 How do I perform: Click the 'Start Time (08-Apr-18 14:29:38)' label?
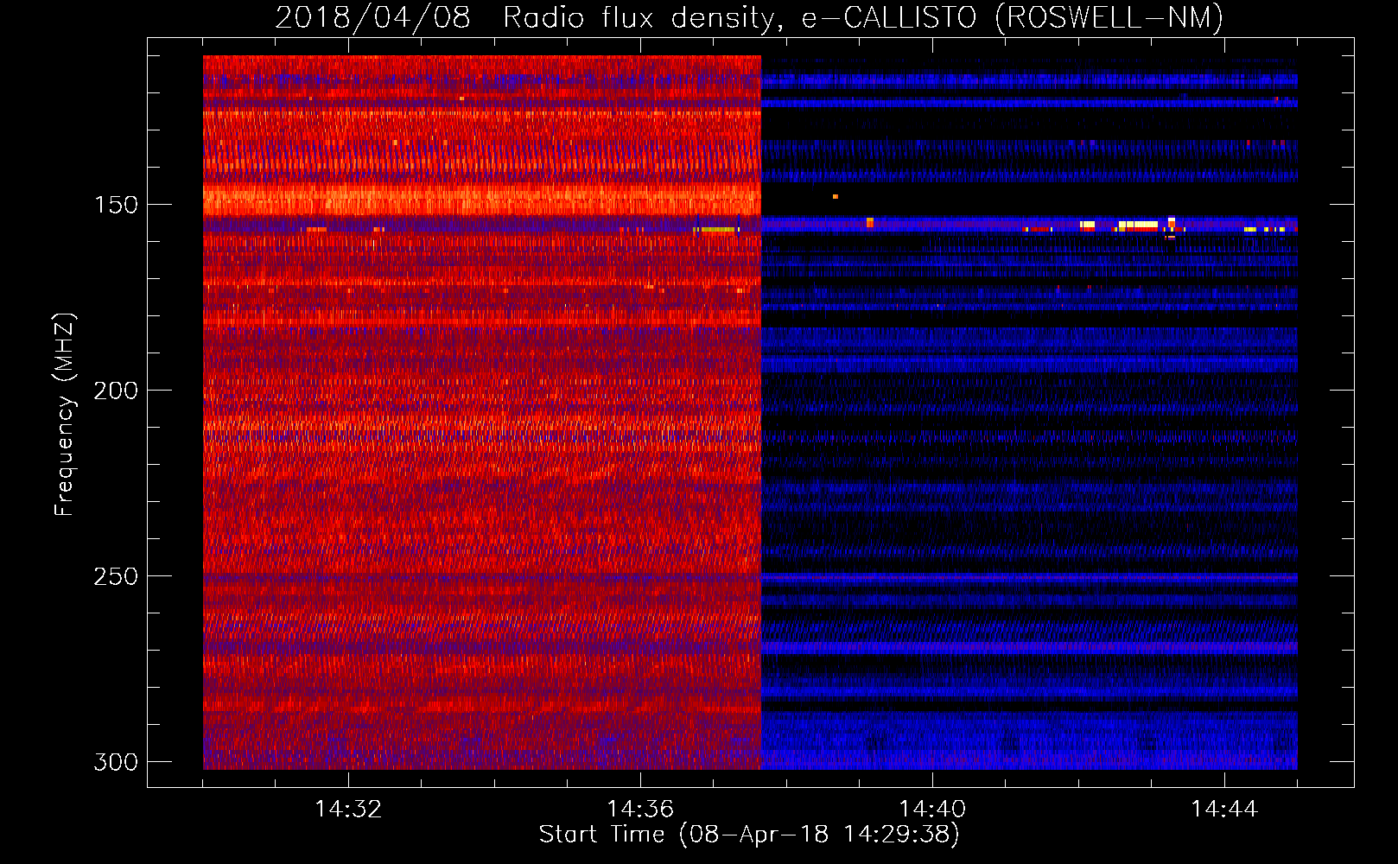pos(749,835)
